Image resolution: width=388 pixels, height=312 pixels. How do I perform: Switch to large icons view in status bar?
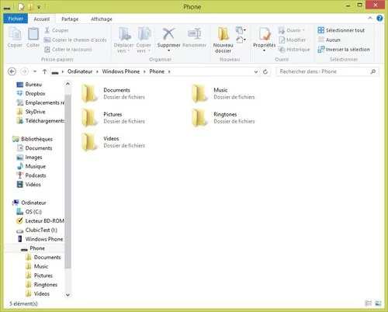pyautogui.click(x=378, y=303)
